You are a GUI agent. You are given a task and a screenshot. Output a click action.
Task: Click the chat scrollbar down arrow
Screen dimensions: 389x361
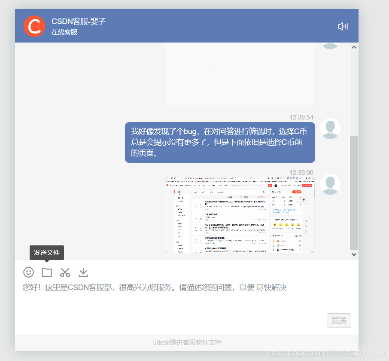point(354,254)
